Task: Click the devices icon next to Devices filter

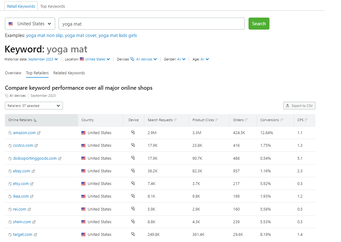Action: [132, 59]
